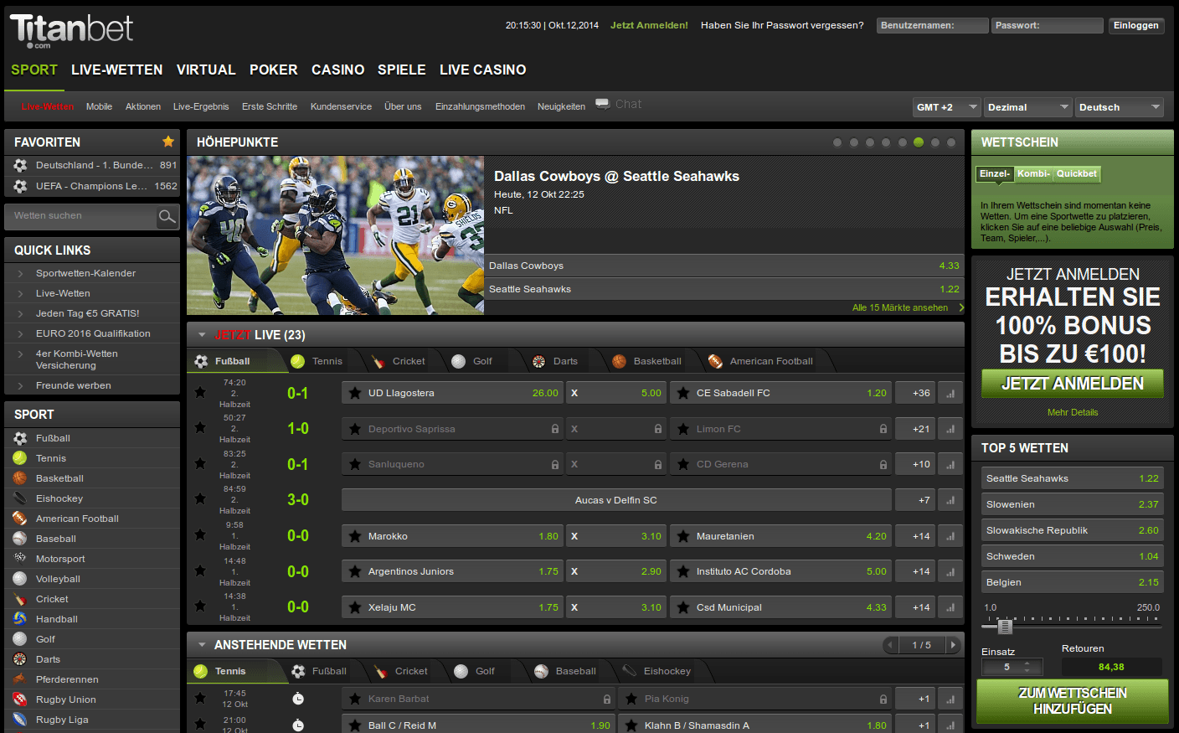Click the Einloggen button

[x=1136, y=25]
